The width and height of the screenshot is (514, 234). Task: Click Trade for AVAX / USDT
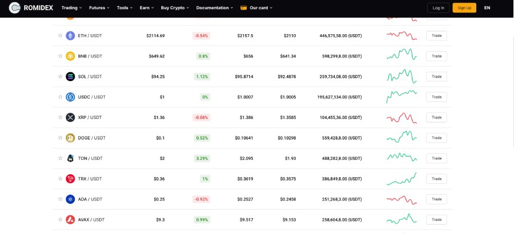[x=436, y=220]
